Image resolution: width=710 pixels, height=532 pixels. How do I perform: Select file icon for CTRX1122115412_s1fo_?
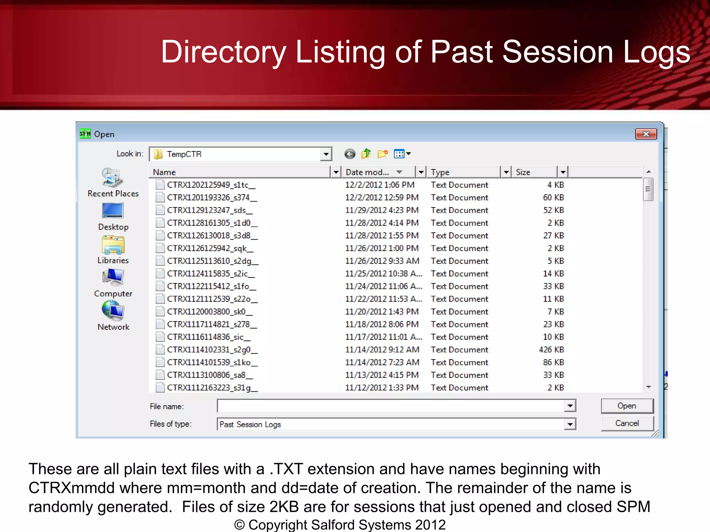pos(160,286)
